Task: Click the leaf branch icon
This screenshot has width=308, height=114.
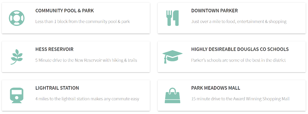Action: click(x=17, y=57)
